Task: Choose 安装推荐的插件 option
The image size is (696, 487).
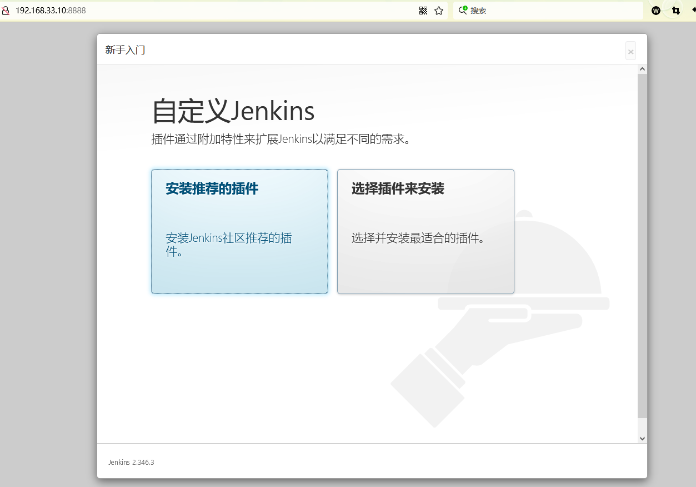Action: pyautogui.click(x=239, y=231)
